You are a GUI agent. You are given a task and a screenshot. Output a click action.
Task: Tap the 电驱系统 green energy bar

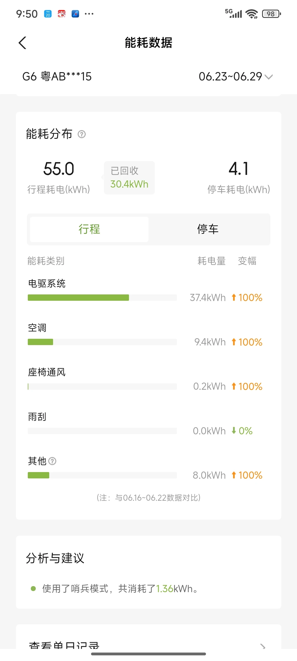pyautogui.click(x=78, y=297)
